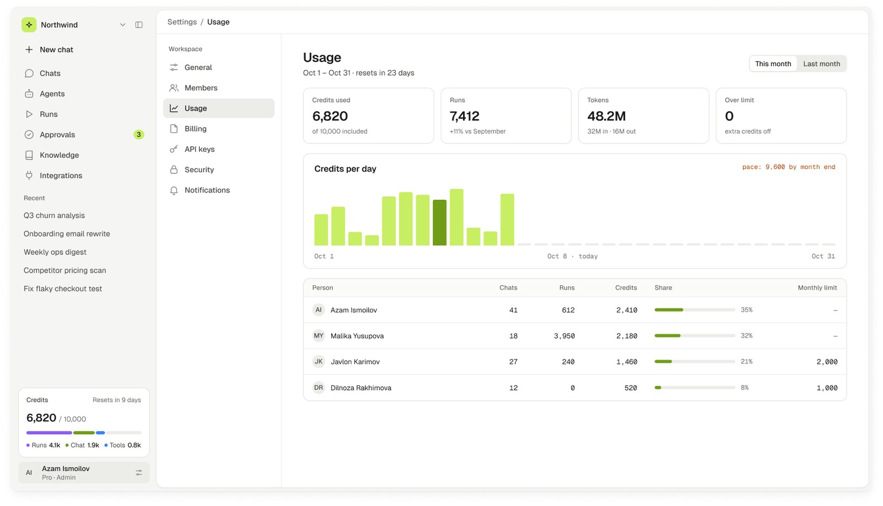
Task: Click Settings in the breadcrumb
Action: coord(182,22)
